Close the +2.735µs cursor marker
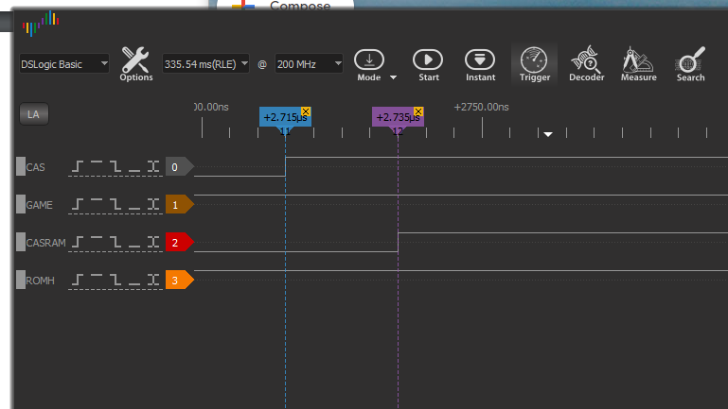 click(x=418, y=111)
